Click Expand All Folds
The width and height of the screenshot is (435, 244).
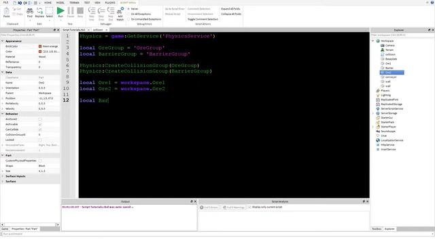(x=230, y=9)
